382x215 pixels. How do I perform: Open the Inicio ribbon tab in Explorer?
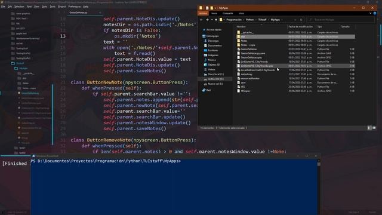point(214,13)
